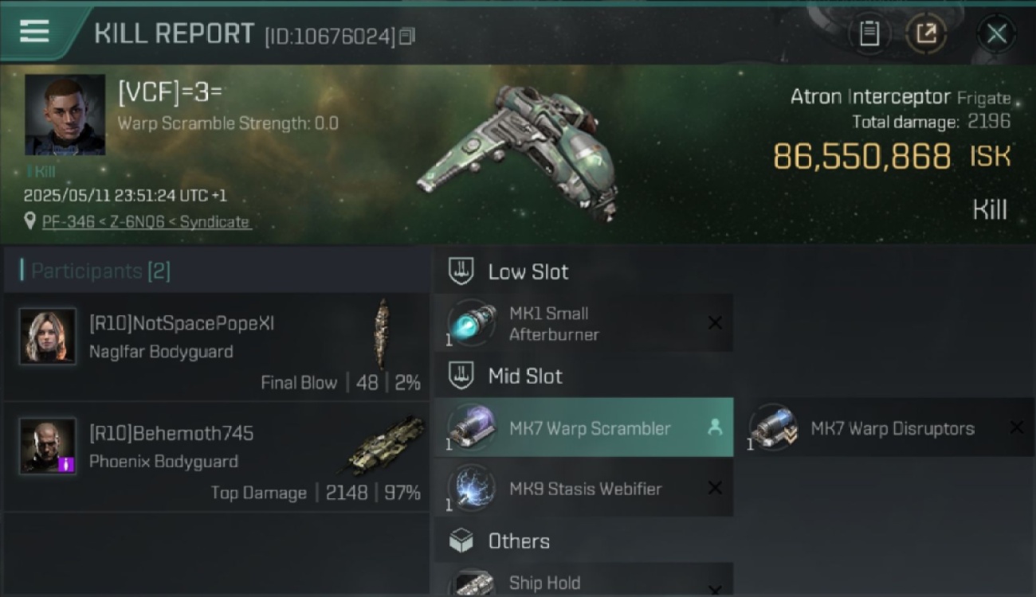Select the MK1 Small Afterburner icon
This screenshot has width=1036, height=597.
[471, 323]
